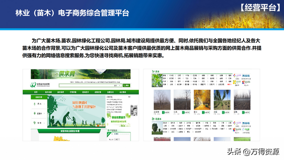Click the blue text ad logo in 2F section
This screenshot has height=160, width=284.
[246, 123]
